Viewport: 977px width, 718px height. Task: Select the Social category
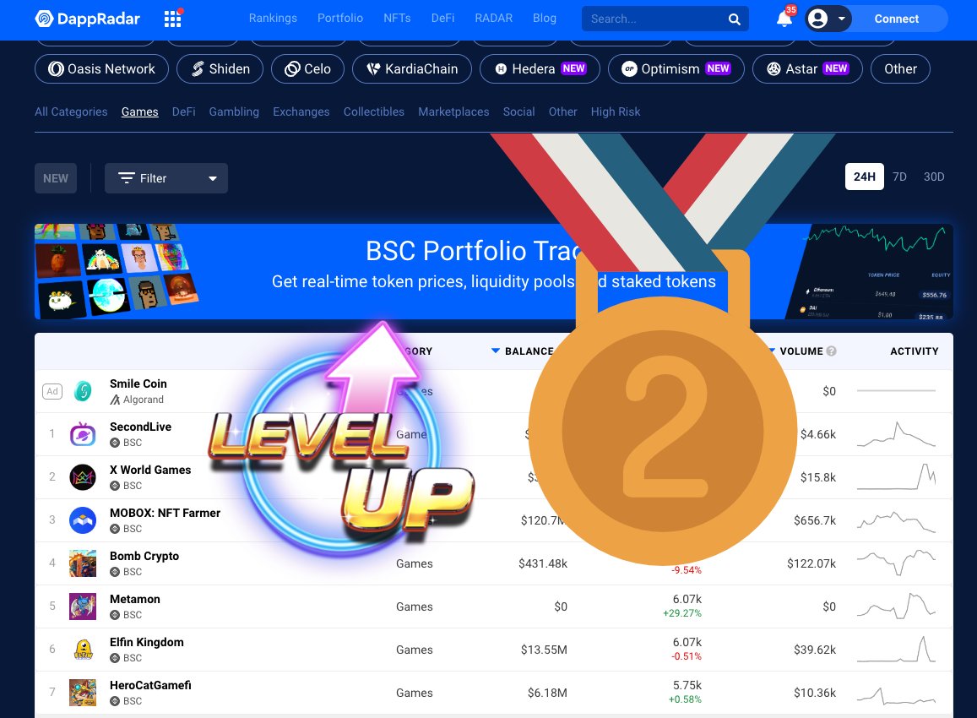click(x=518, y=112)
